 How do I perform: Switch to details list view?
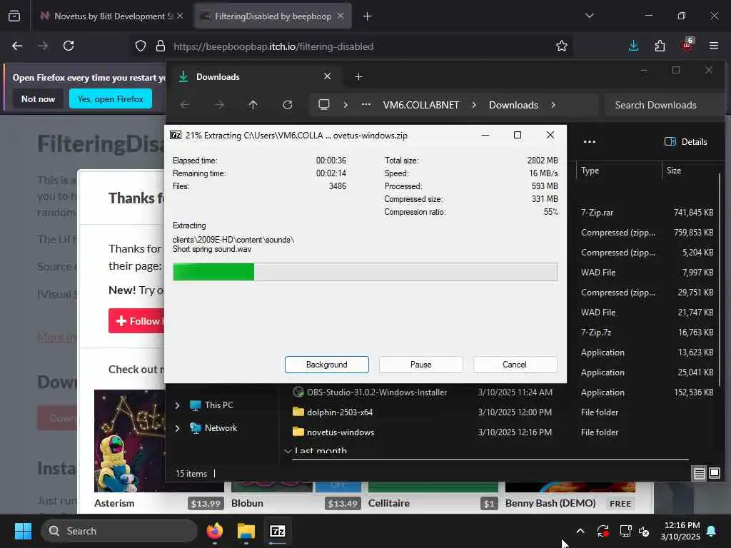click(700, 474)
